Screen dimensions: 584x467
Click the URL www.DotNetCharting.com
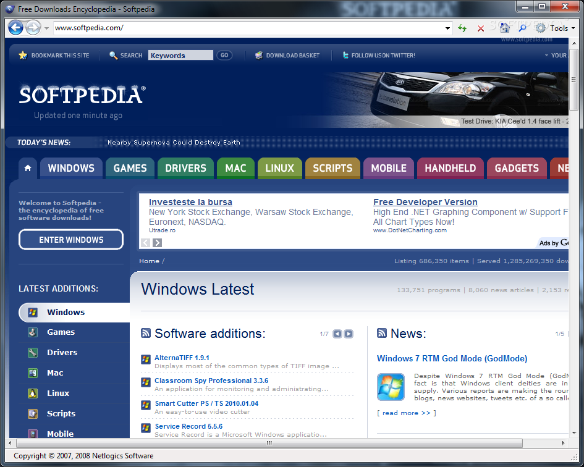point(410,230)
